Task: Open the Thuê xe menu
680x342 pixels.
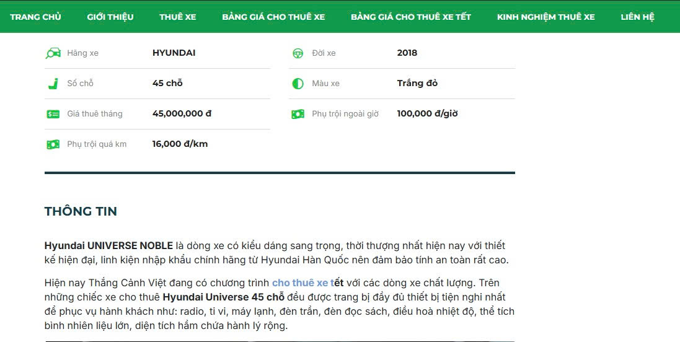Action: pyautogui.click(x=177, y=17)
